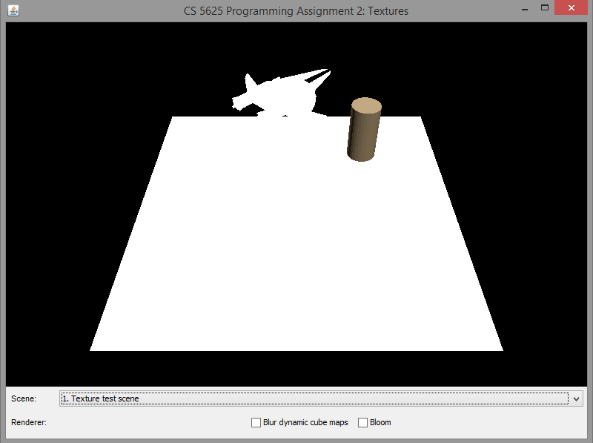This screenshot has width=593, height=443.
Task: Click the top cap of the cylinder
Action: point(366,107)
